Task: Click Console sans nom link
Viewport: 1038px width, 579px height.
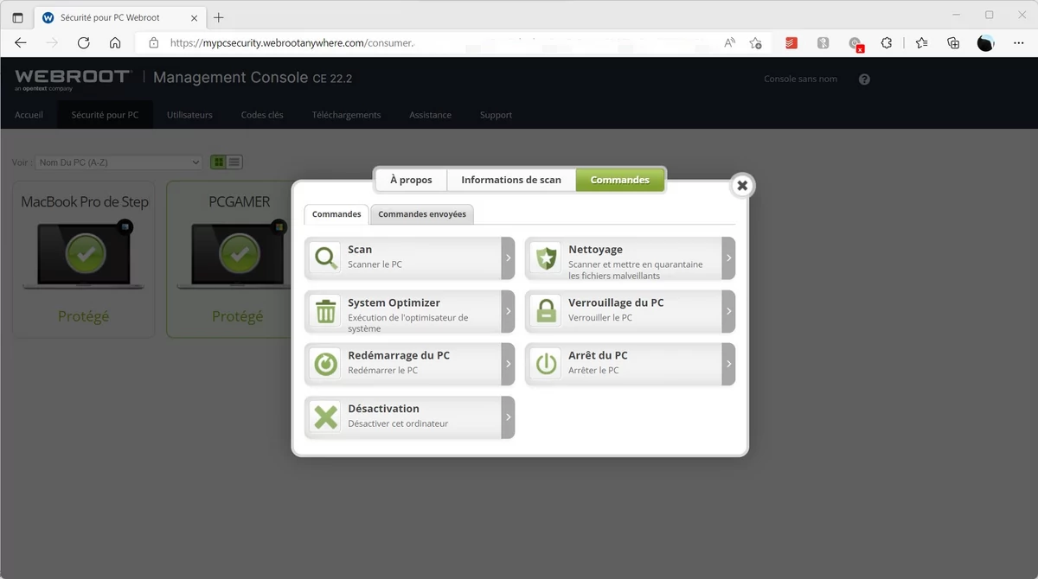Action: pyautogui.click(x=800, y=79)
